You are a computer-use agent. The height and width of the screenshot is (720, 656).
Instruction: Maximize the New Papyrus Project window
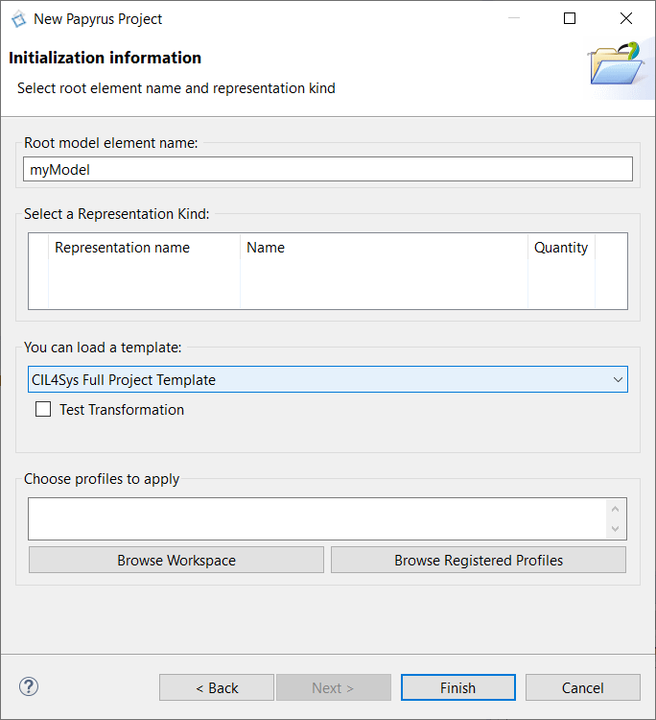(x=570, y=18)
